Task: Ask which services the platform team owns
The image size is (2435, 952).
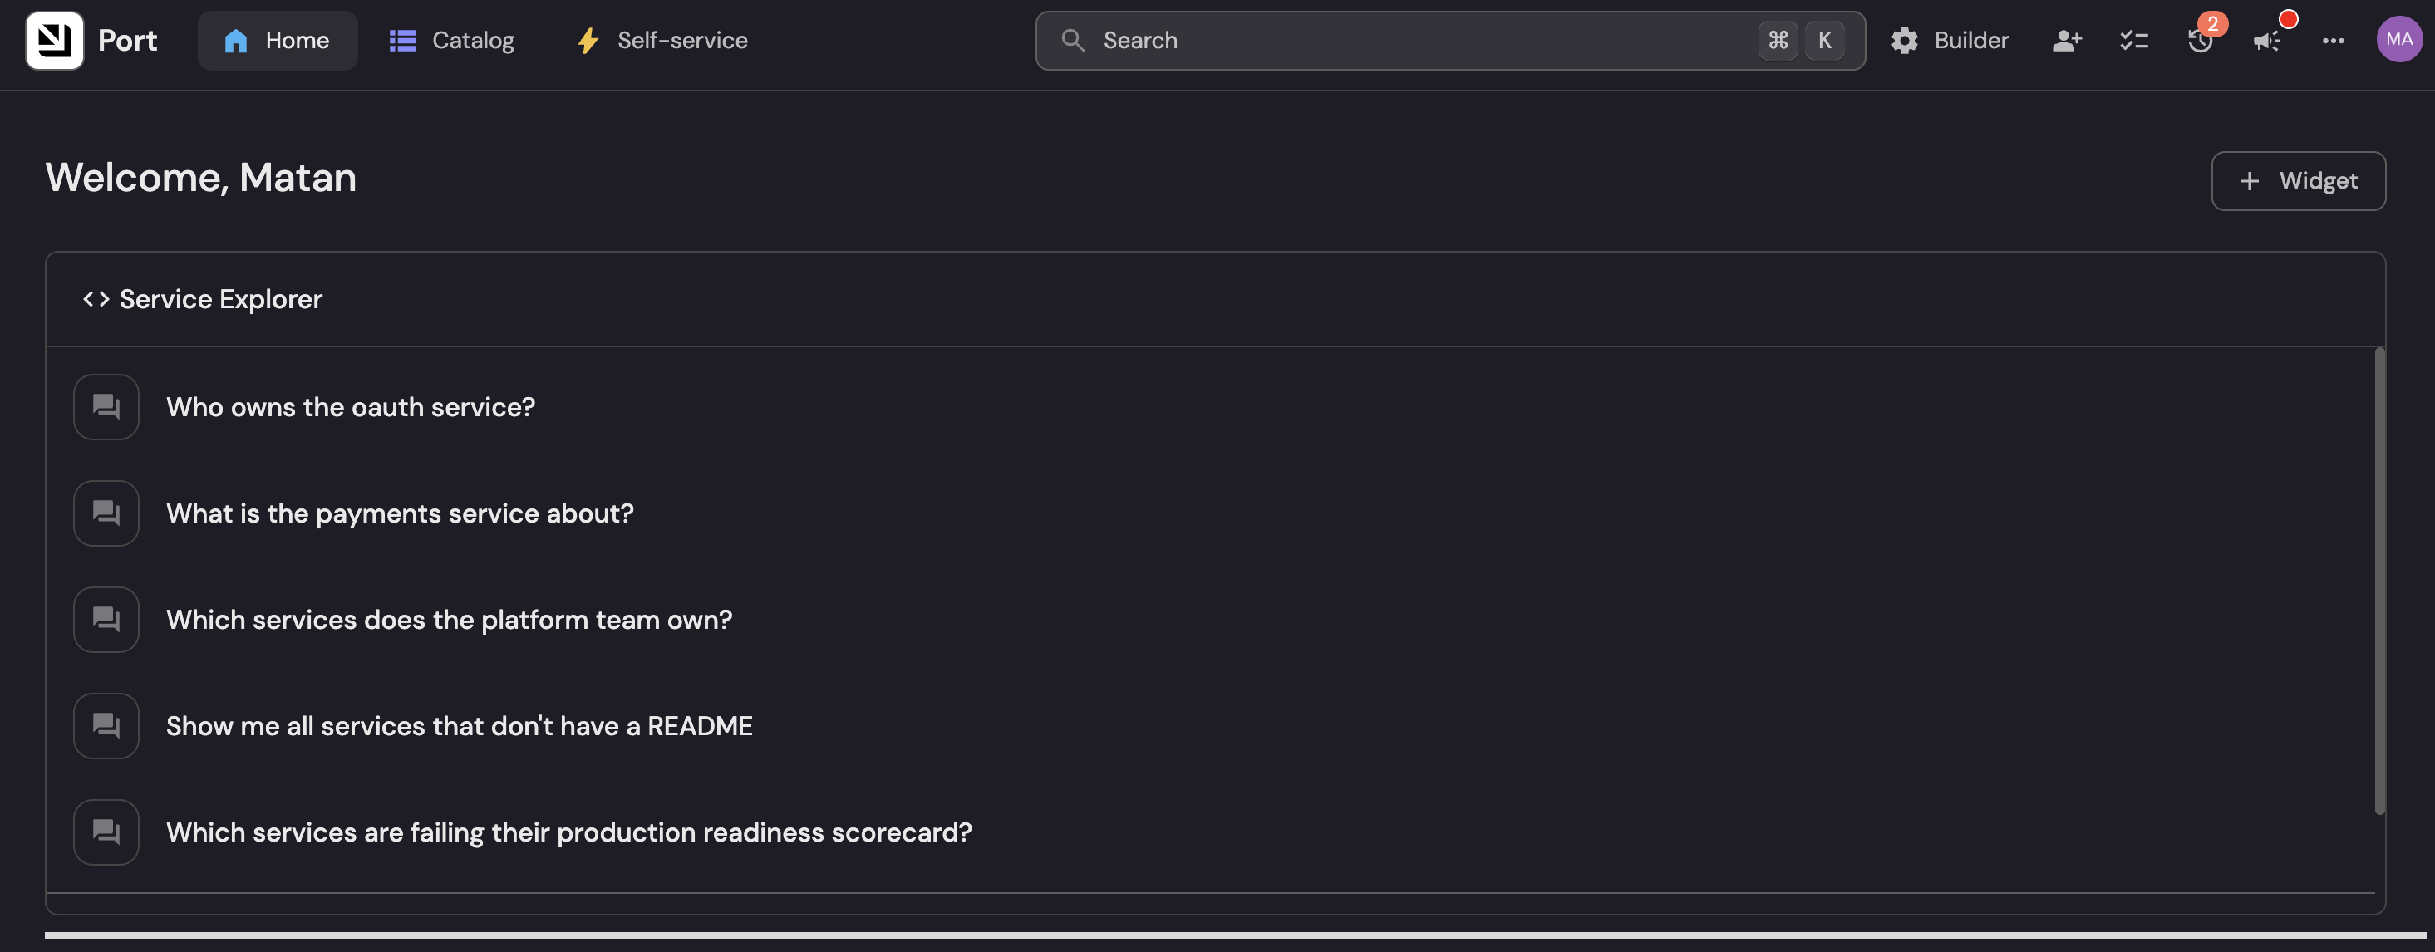Action: (x=449, y=620)
